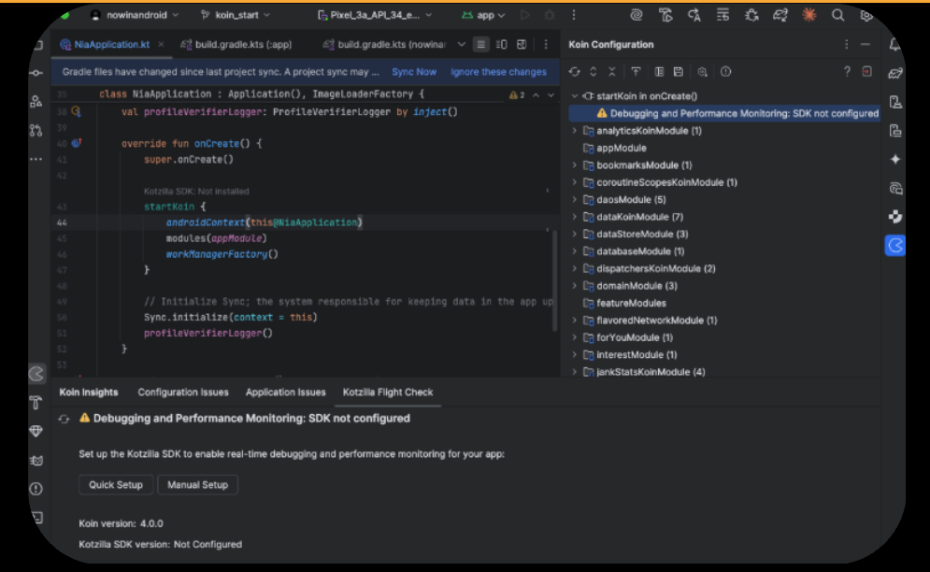Switch to build.gradle.kts (nowinandroid) tab
Viewport: 930px width, 572px height.
(x=385, y=45)
